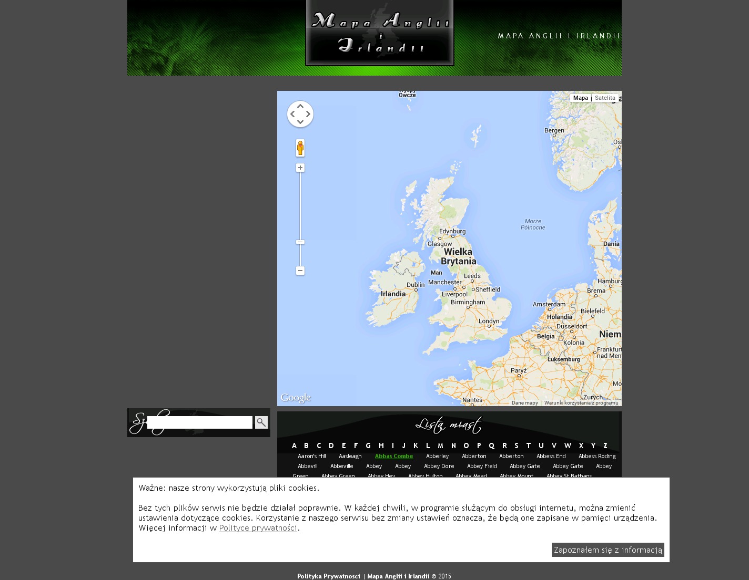
Task: Pan the map up with the arrow
Action: pos(300,106)
